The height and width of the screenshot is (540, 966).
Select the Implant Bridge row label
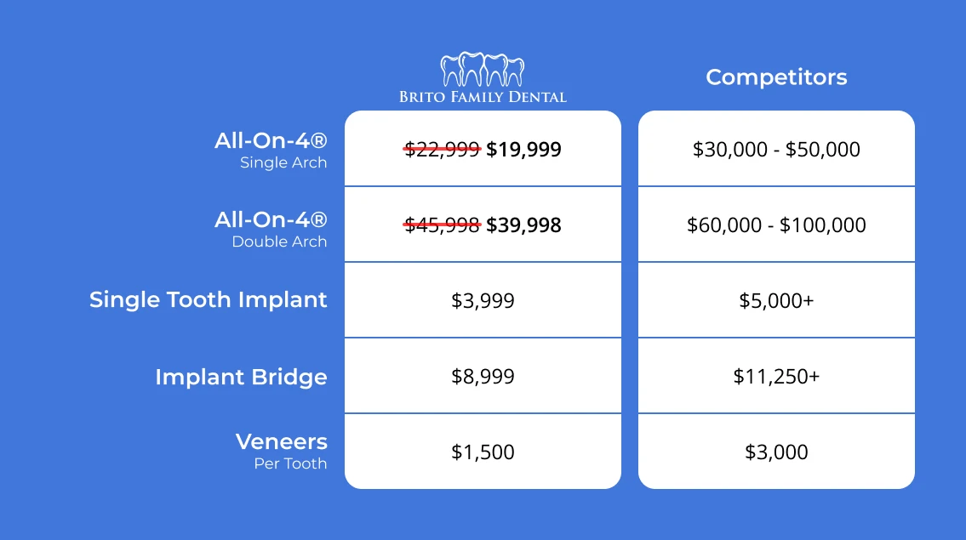click(241, 377)
